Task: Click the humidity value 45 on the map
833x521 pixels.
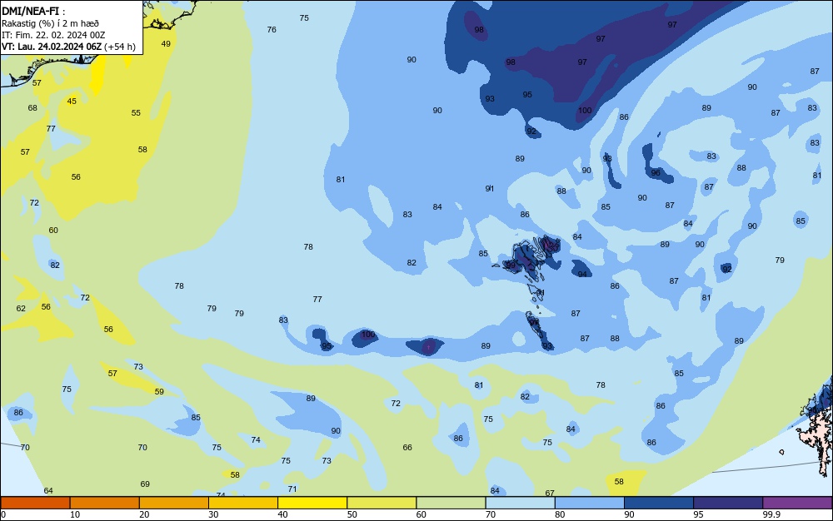Action: click(x=72, y=102)
